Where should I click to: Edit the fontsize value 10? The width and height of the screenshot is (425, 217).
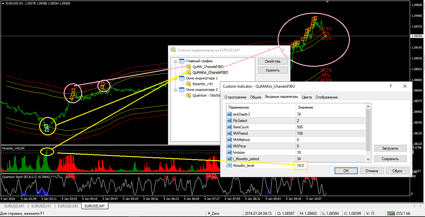[x=330, y=153]
